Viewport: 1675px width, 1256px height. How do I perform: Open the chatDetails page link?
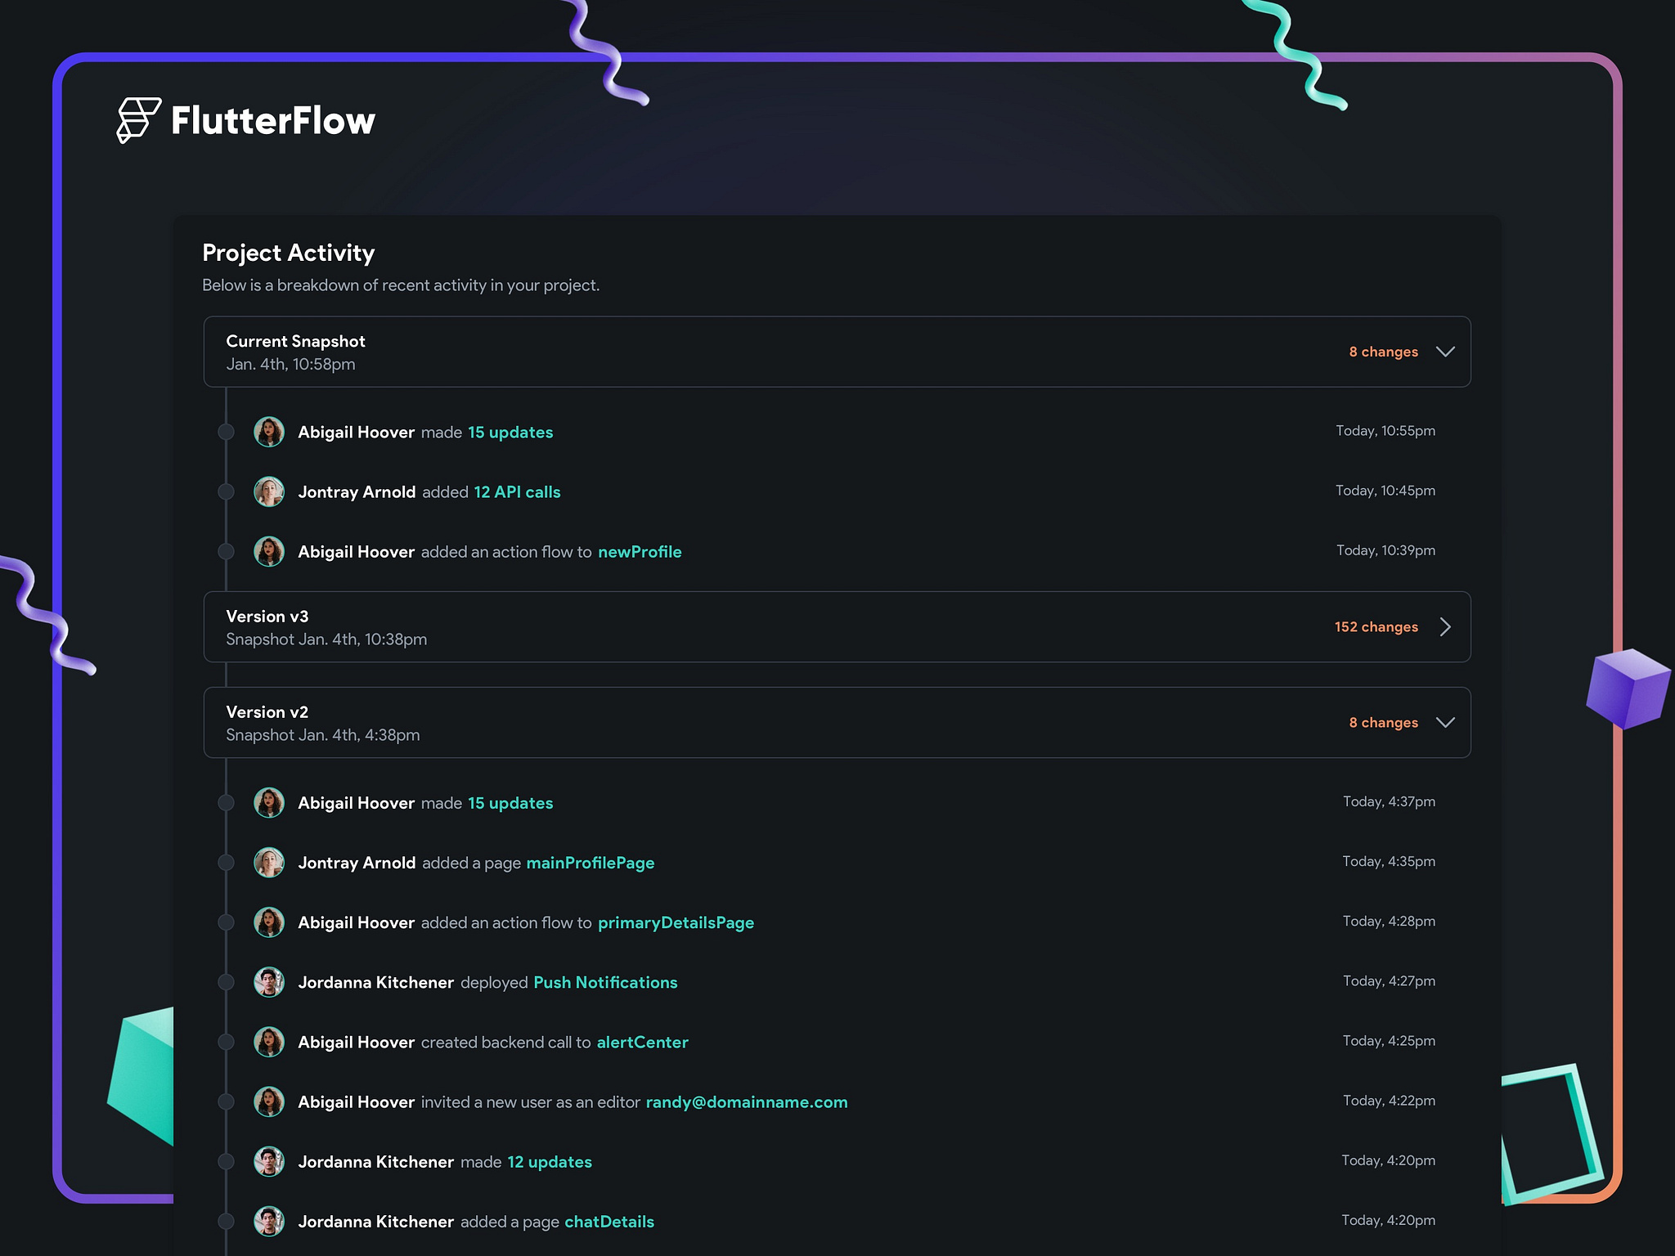tap(608, 1221)
